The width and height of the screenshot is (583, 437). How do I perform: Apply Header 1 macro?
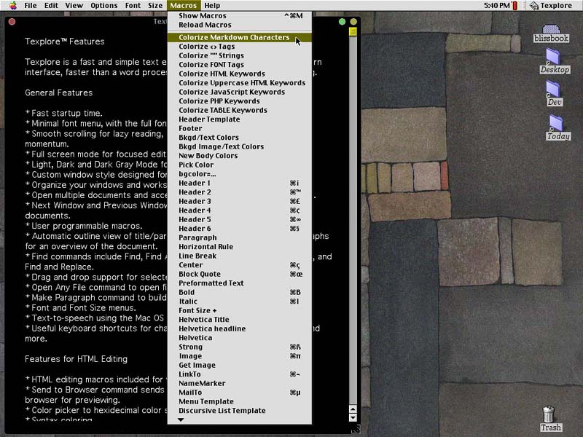pyautogui.click(x=240, y=183)
